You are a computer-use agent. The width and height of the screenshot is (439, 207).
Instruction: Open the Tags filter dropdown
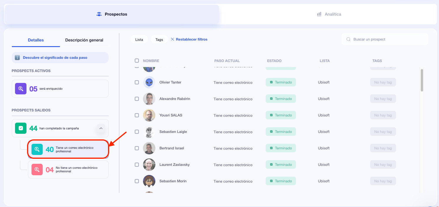coord(159,39)
